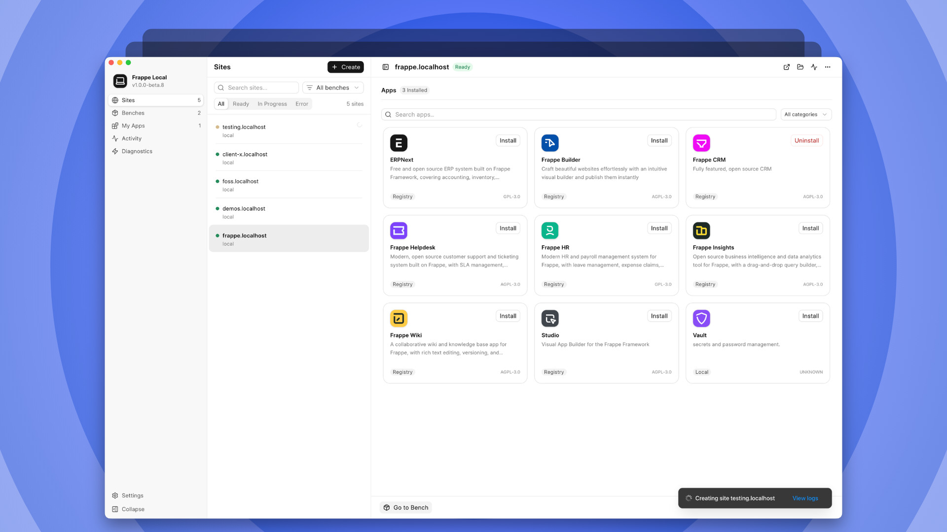
Task: Create a new site with Create button
Action: pos(346,67)
